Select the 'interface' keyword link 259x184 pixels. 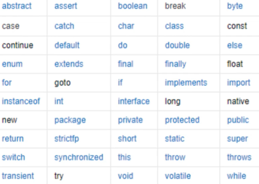(133, 101)
